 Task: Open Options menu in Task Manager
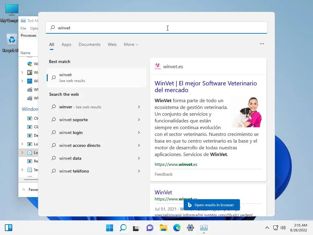click(34, 28)
